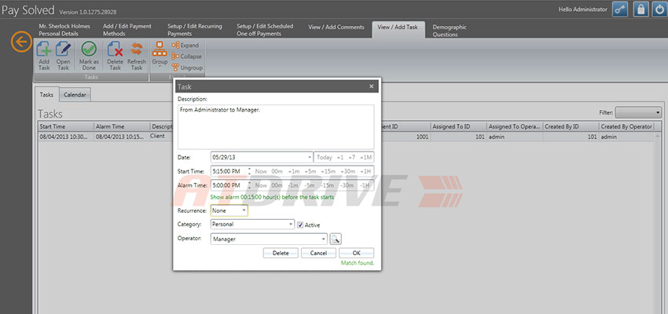Sort by Alarm Time column header

pyautogui.click(x=123, y=126)
